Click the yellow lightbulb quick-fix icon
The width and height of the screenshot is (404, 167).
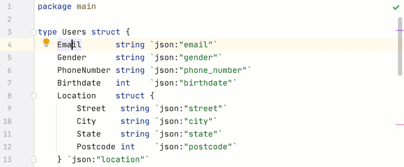coord(46,43)
